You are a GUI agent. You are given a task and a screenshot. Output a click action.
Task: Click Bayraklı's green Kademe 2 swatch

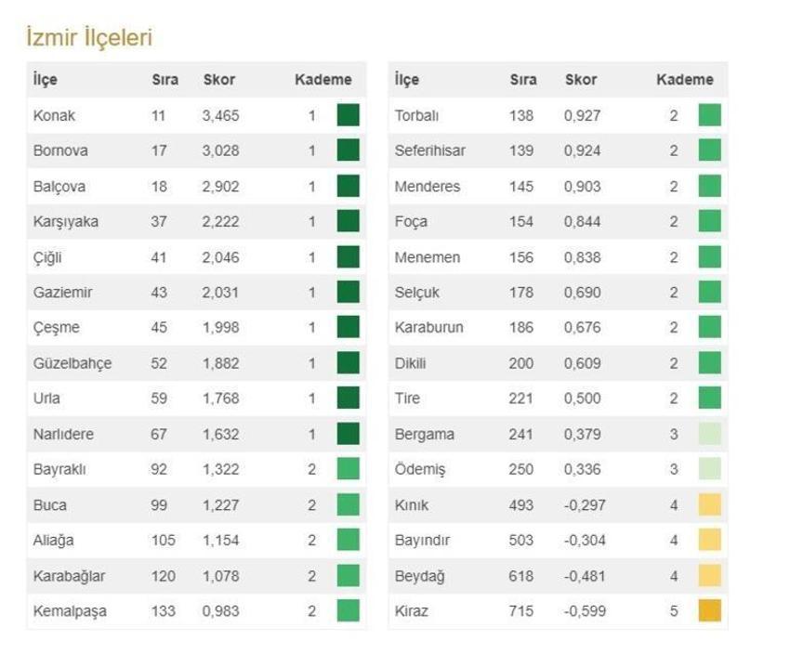pos(349,469)
